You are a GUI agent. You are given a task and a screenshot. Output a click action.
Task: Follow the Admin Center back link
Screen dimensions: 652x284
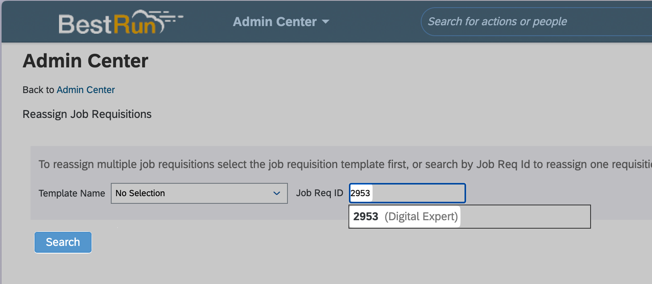86,90
